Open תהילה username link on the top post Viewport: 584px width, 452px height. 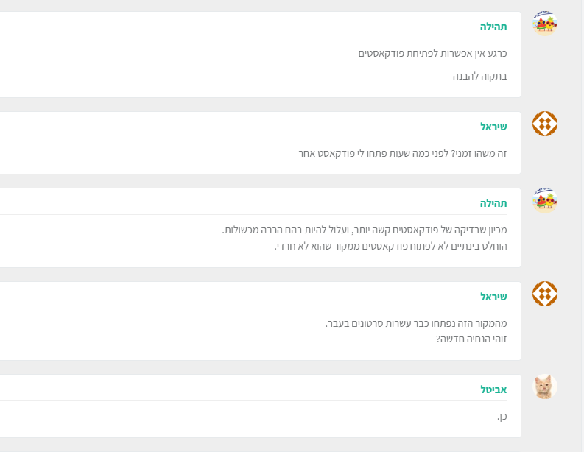click(x=493, y=27)
